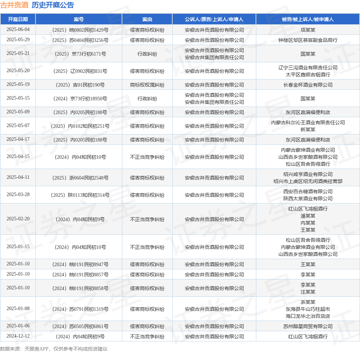Select the 公诉人/原告/上诉人/申请人 column header
This screenshot has height=352, width=360.
tap(214, 19)
